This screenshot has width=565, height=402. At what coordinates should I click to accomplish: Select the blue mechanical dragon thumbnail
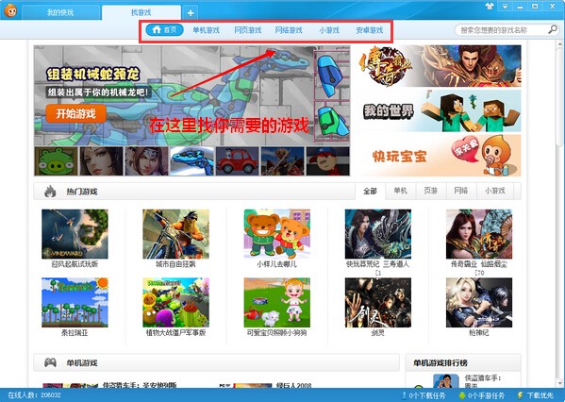pos(192,161)
